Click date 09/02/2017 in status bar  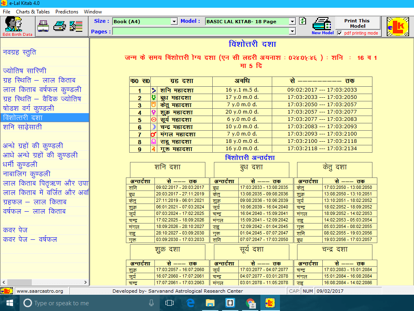coord(330,291)
